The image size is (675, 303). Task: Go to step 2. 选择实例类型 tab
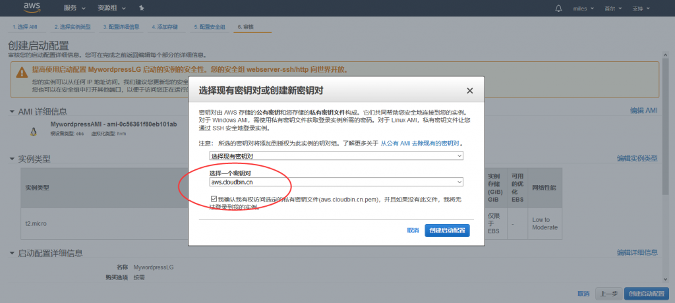click(x=73, y=27)
